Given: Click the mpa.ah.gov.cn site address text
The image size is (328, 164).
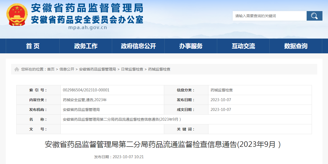Looking at the screenshot, I should (88, 27).
